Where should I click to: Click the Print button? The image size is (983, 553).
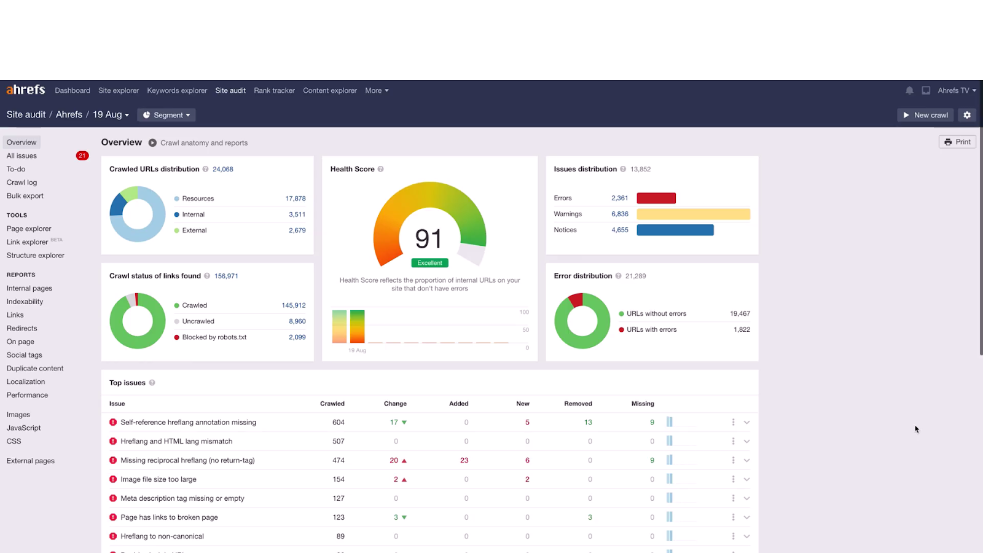tap(957, 142)
